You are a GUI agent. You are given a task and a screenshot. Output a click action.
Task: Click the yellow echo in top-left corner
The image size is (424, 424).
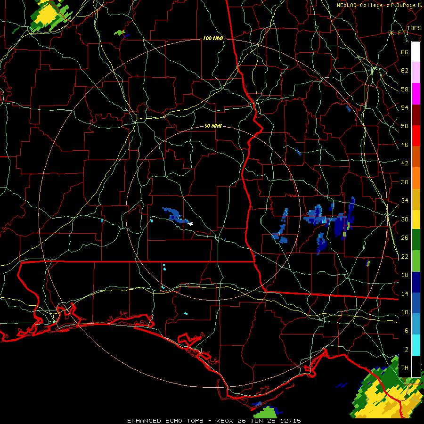[48, 15]
